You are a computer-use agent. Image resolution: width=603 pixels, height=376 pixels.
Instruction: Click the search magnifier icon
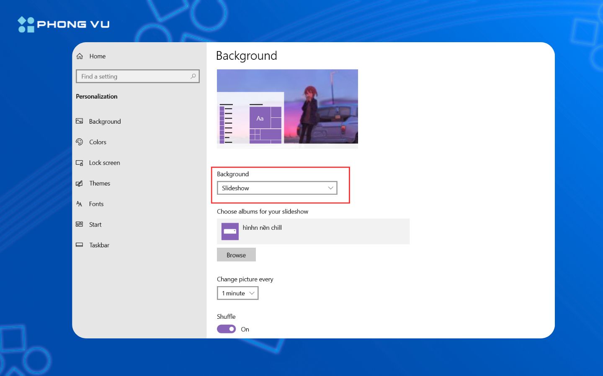pos(193,76)
